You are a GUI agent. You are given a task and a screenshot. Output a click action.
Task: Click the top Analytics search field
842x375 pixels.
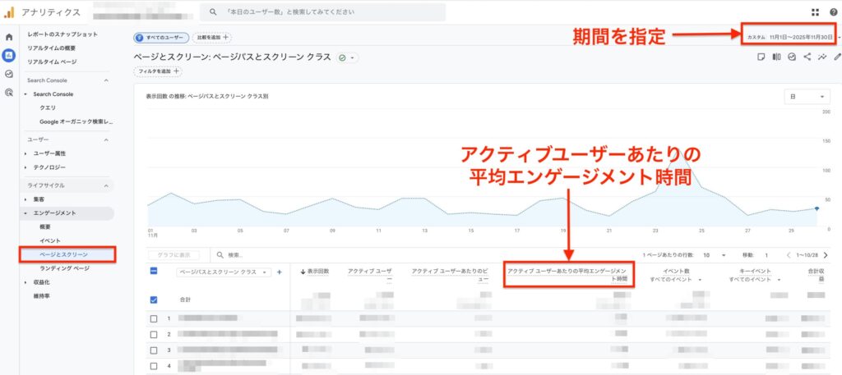pyautogui.click(x=325, y=12)
